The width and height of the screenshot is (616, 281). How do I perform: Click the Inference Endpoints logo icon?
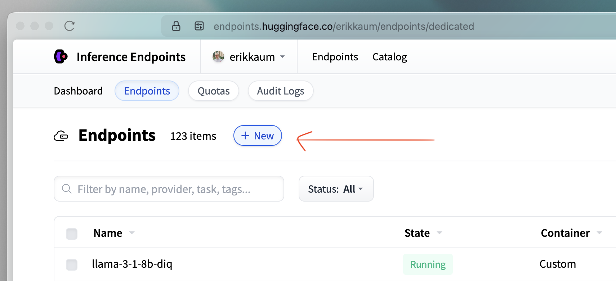61,56
